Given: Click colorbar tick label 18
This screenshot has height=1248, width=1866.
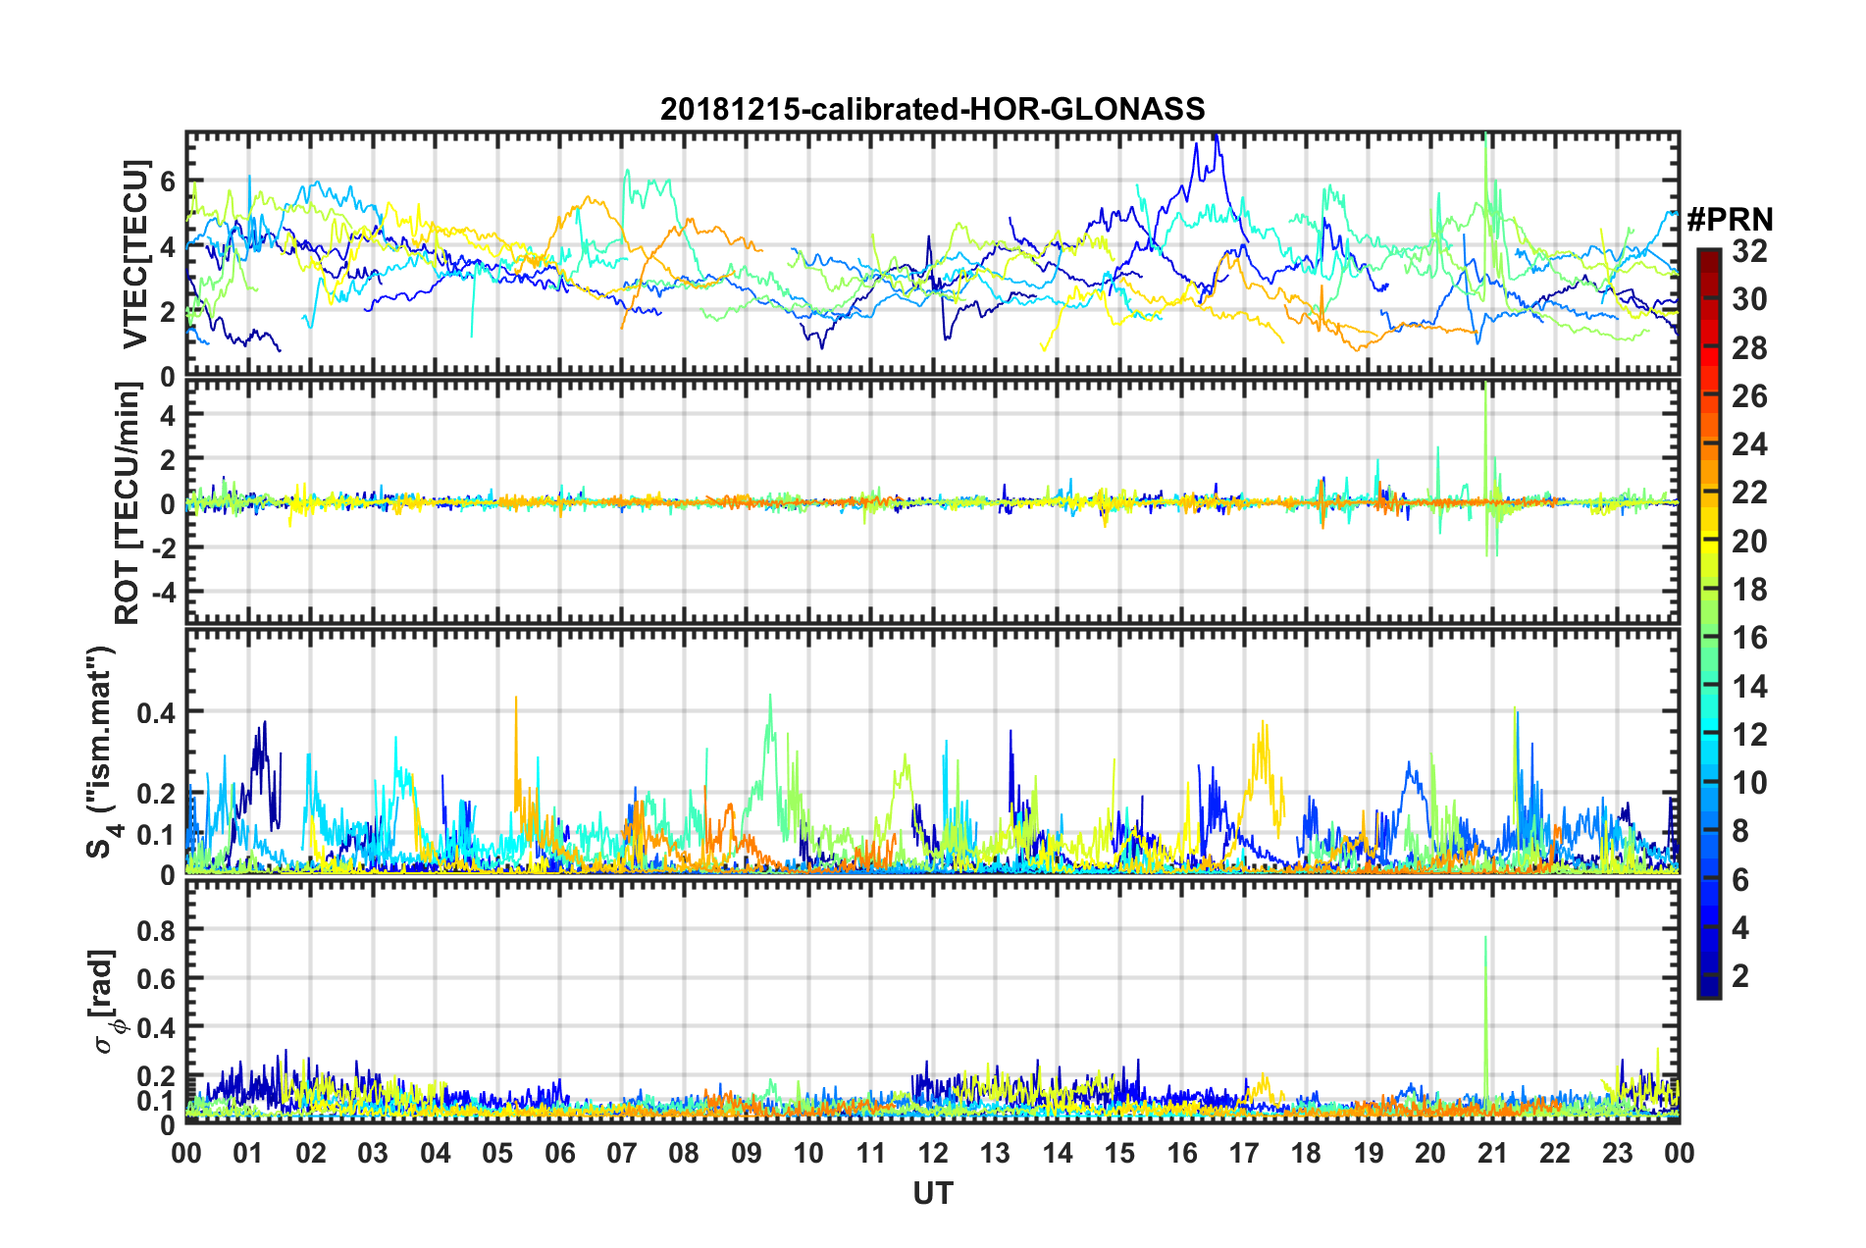Looking at the screenshot, I should click(1749, 590).
